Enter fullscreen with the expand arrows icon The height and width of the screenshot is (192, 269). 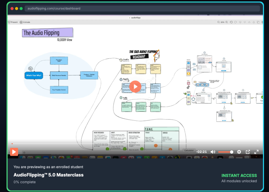(x=256, y=152)
